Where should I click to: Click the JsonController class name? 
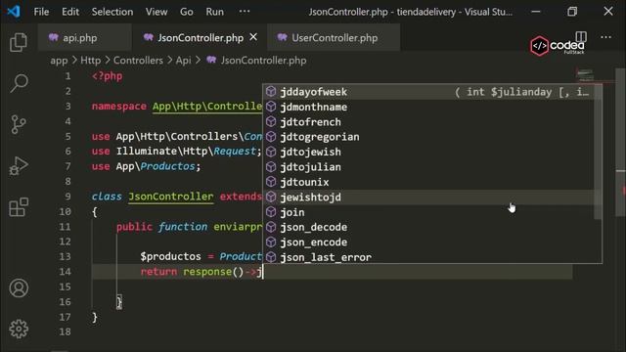pyautogui.click(x=170, y=197)
